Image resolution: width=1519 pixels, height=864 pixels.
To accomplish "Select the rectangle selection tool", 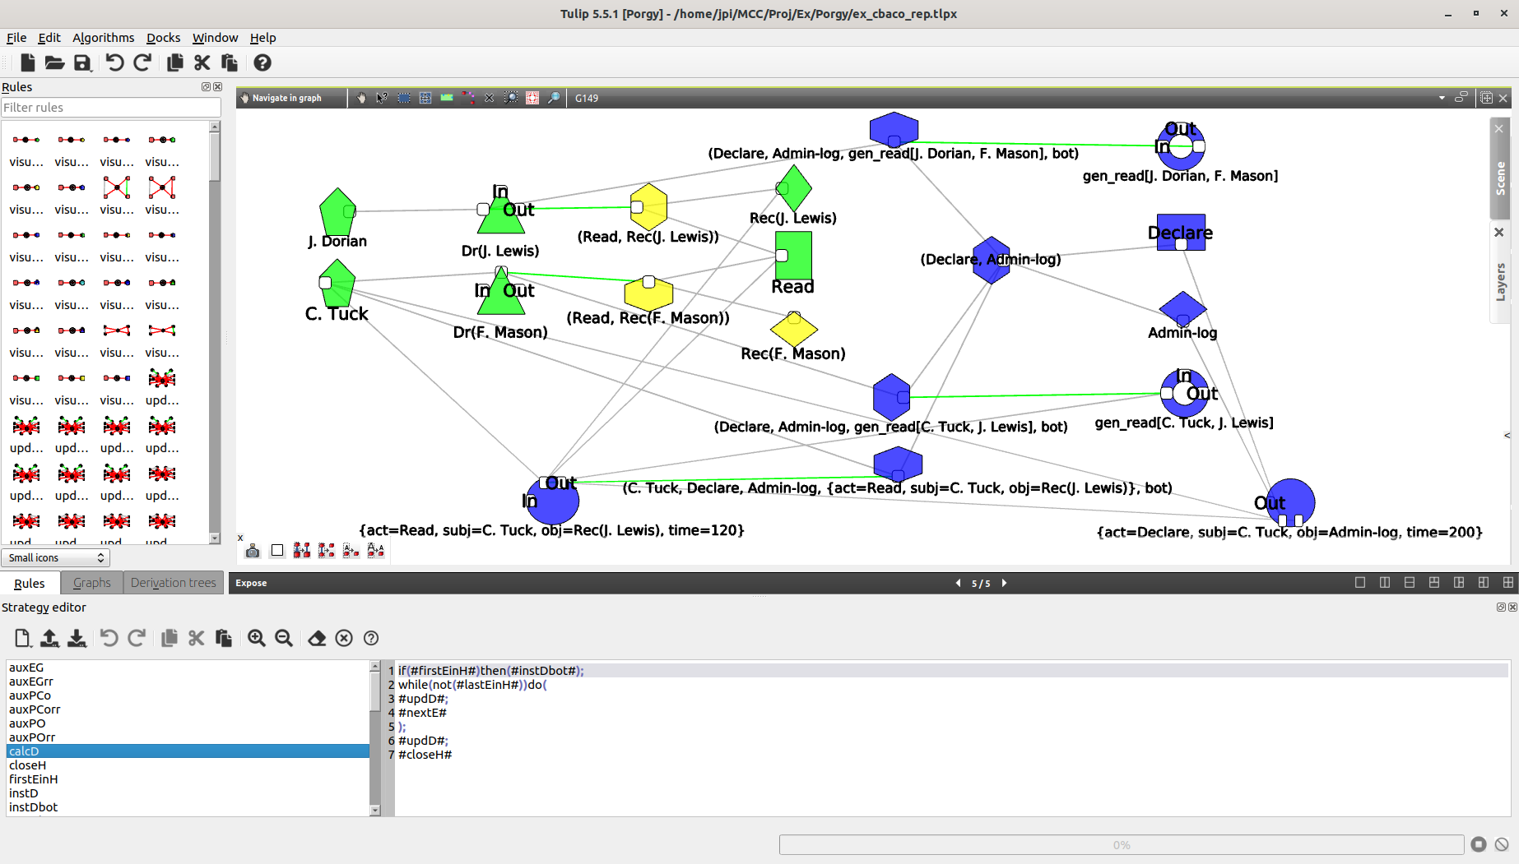I will 404,98.
